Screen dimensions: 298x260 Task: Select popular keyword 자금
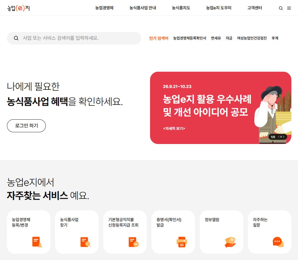click(x=229, y=38)
